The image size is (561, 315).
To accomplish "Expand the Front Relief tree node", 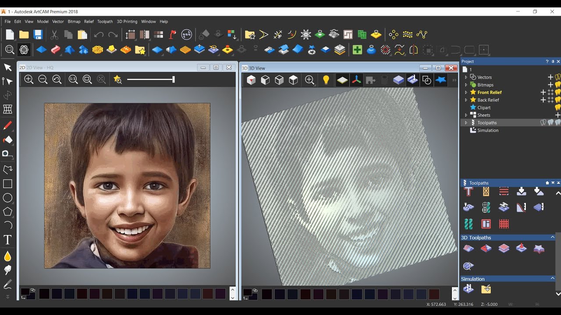I will point(466,92).
